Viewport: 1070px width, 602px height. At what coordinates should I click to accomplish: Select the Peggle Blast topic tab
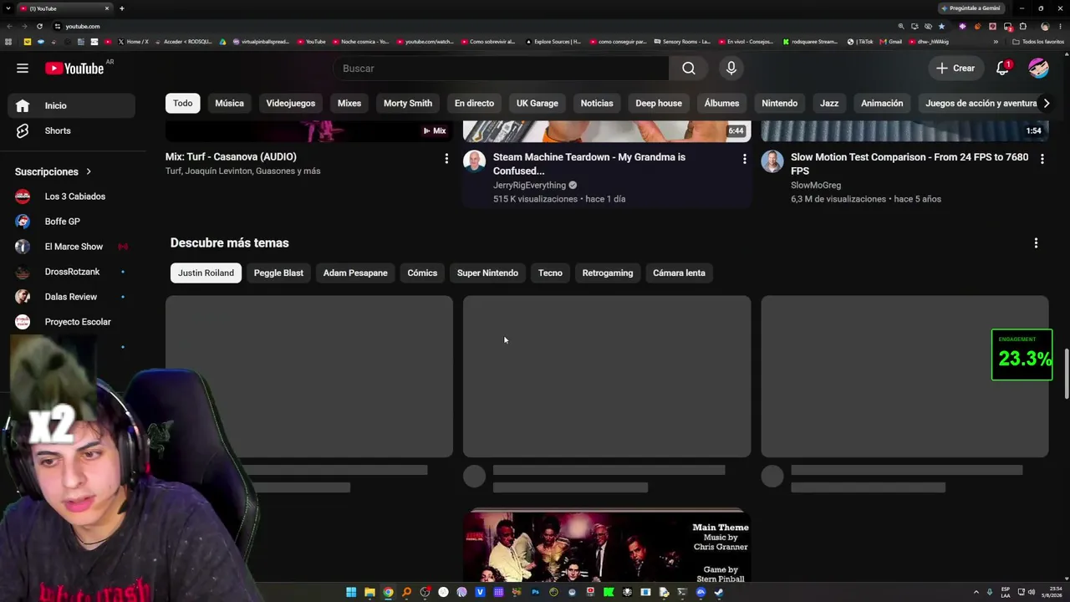pyautogui.click(x=278, y=273)
